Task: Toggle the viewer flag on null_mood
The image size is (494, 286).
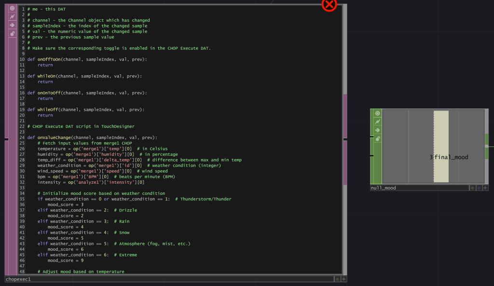Action: 377,113
